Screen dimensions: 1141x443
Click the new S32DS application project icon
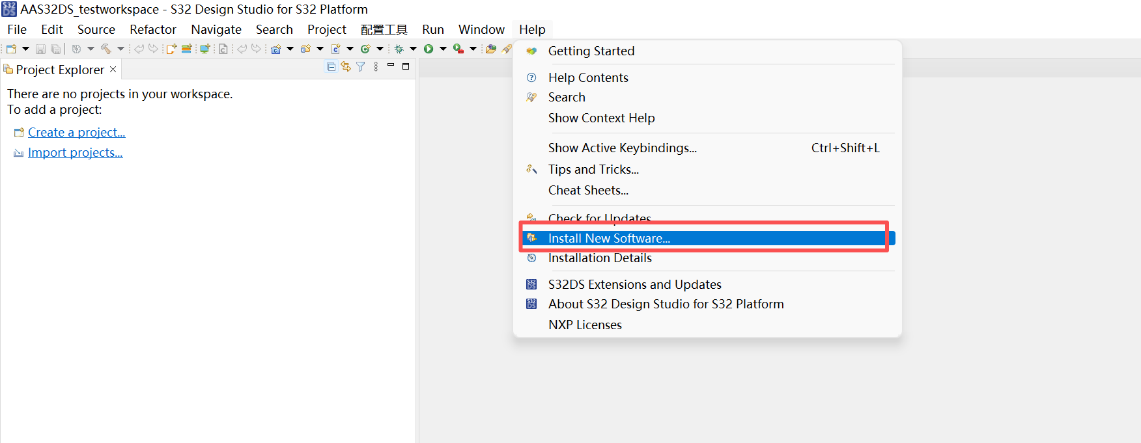(x=171, y=49)
